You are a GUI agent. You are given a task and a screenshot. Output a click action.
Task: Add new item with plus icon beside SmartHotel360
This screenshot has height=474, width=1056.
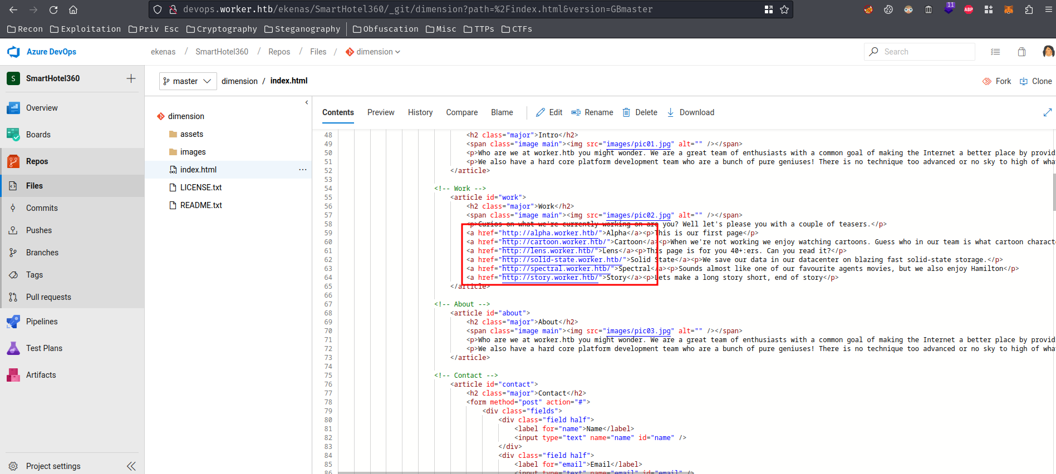[131, 78]
